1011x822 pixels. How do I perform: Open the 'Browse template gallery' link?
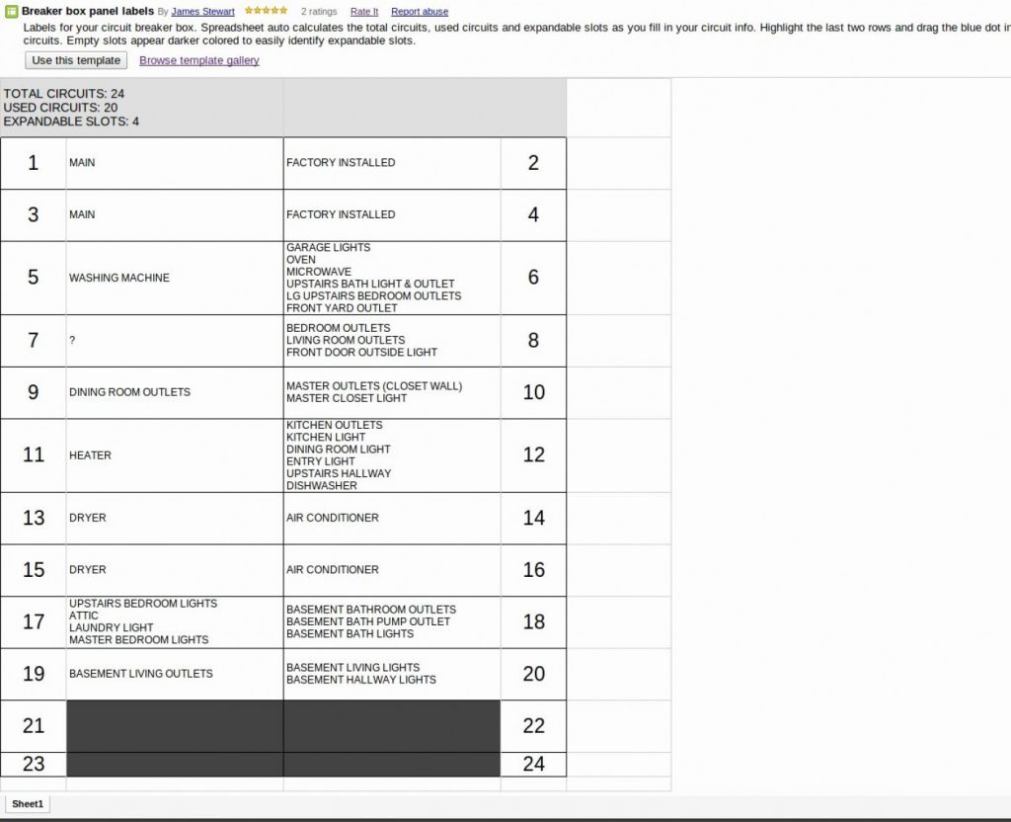click(x=198, y=60)
